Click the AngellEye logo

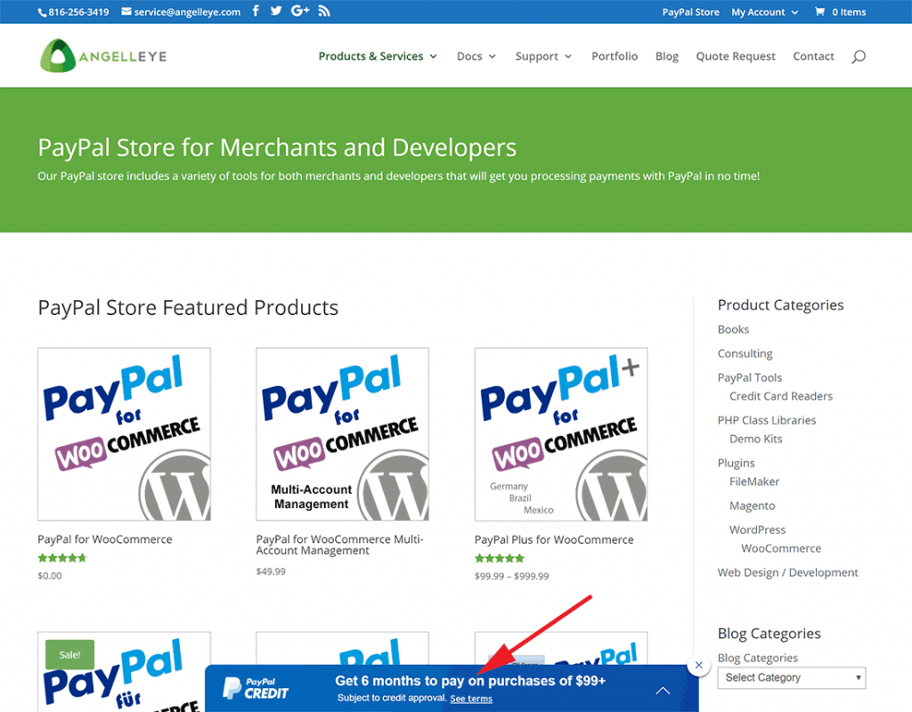click(102, 54)
